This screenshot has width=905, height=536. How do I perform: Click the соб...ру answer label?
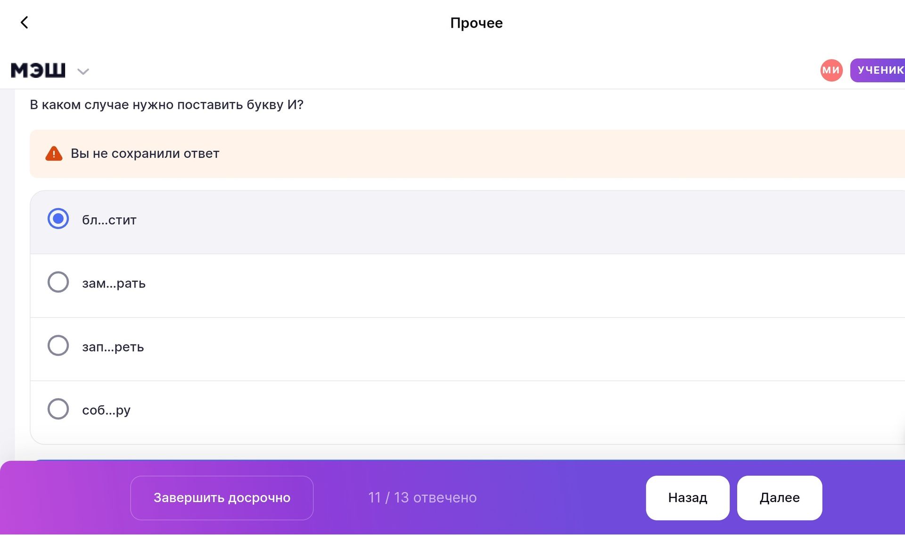point(106,410)
